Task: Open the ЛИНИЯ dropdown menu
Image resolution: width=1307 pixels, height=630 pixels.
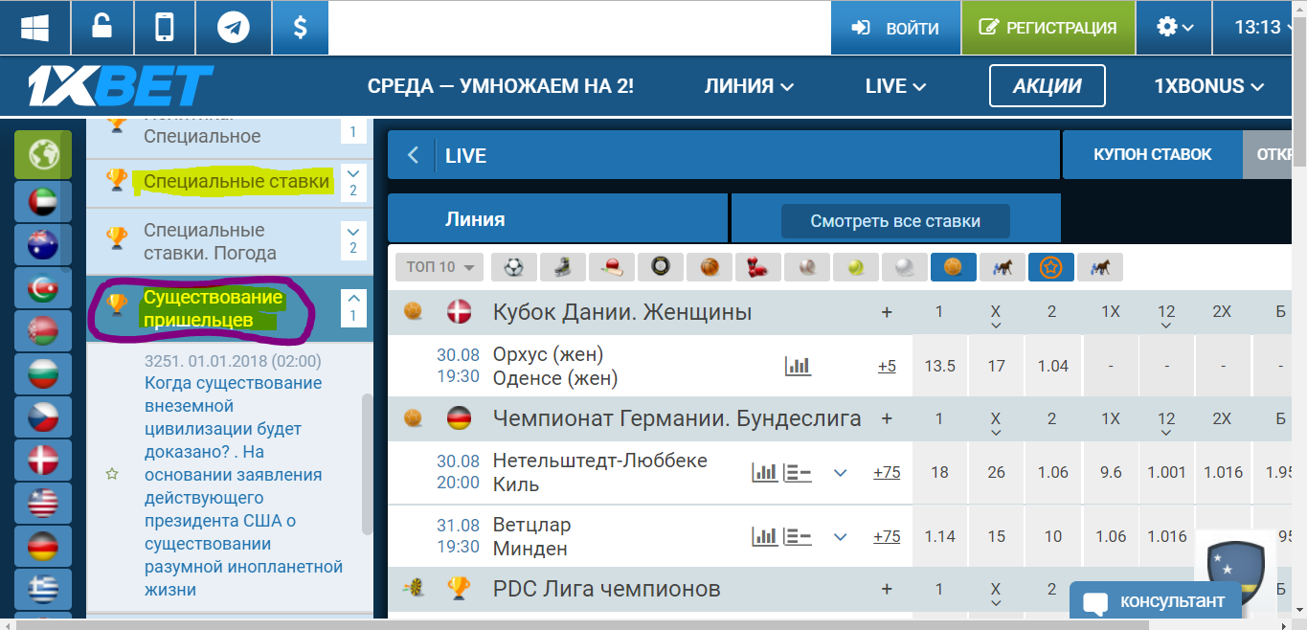Action: coord(749,86)
